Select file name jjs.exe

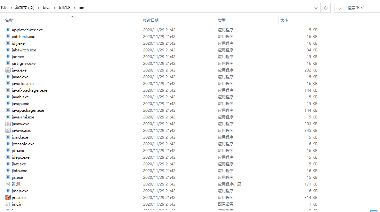[18, 178]
